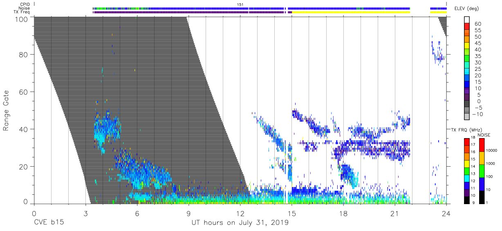Select the black bottom segment of the NOISE bar
The image size is (502, 231).
482,196
